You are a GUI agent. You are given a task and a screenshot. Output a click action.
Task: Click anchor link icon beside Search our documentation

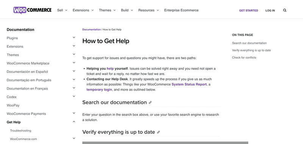pos(150,102)
